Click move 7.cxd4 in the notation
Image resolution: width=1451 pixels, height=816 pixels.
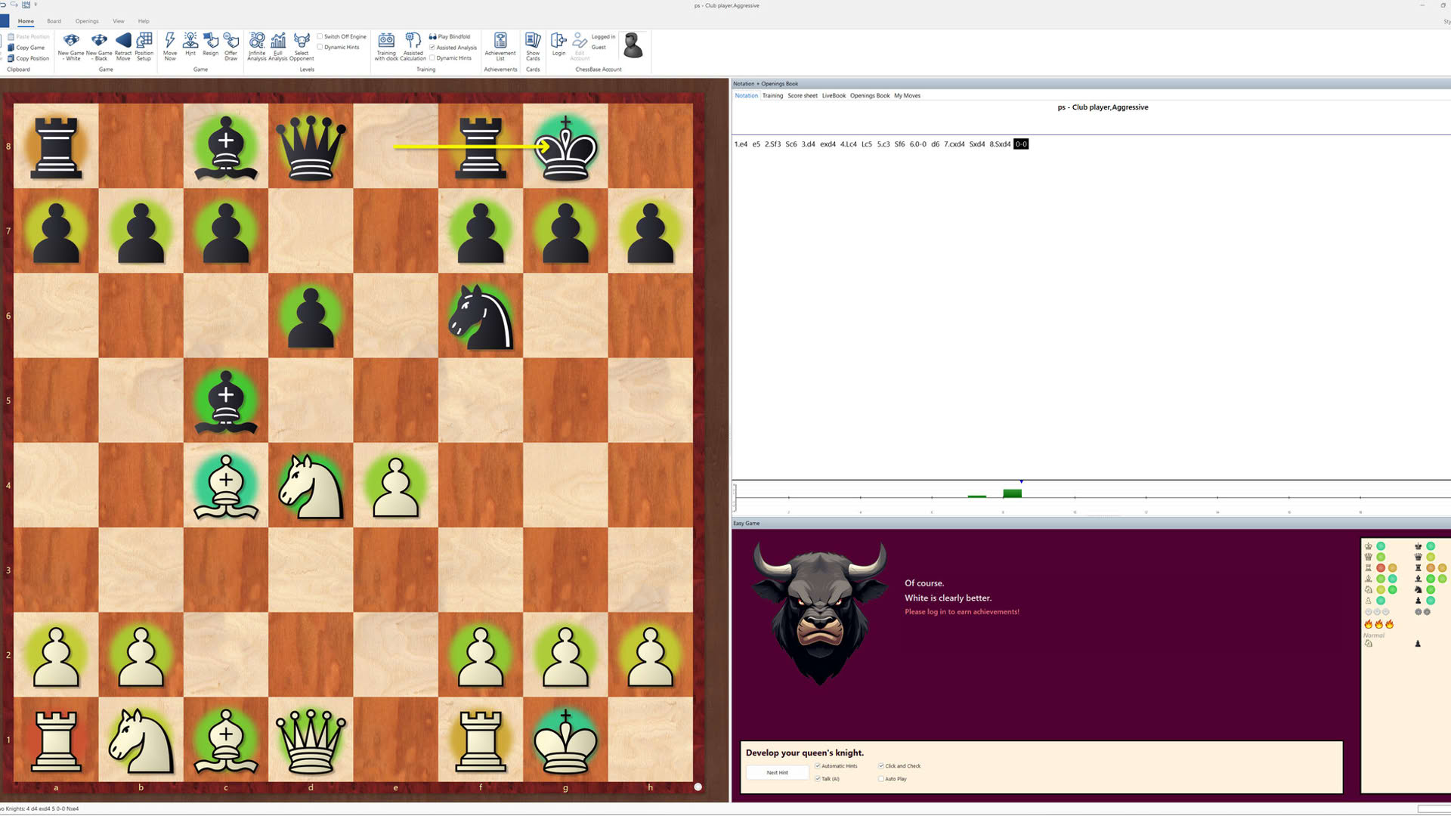[x=954, y=144]
